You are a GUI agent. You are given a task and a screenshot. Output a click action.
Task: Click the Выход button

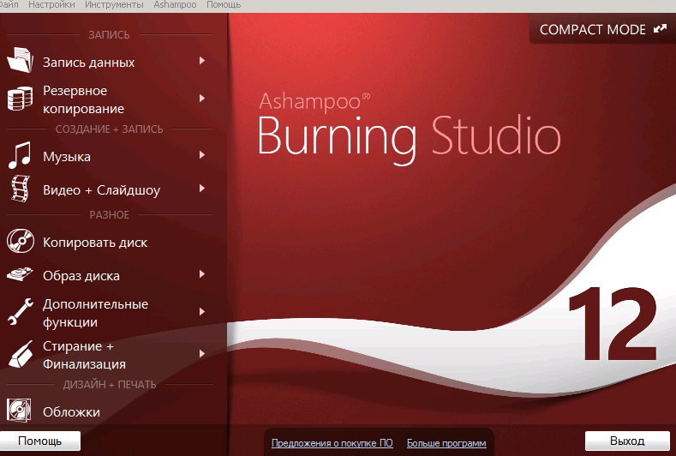pos(627,441)
